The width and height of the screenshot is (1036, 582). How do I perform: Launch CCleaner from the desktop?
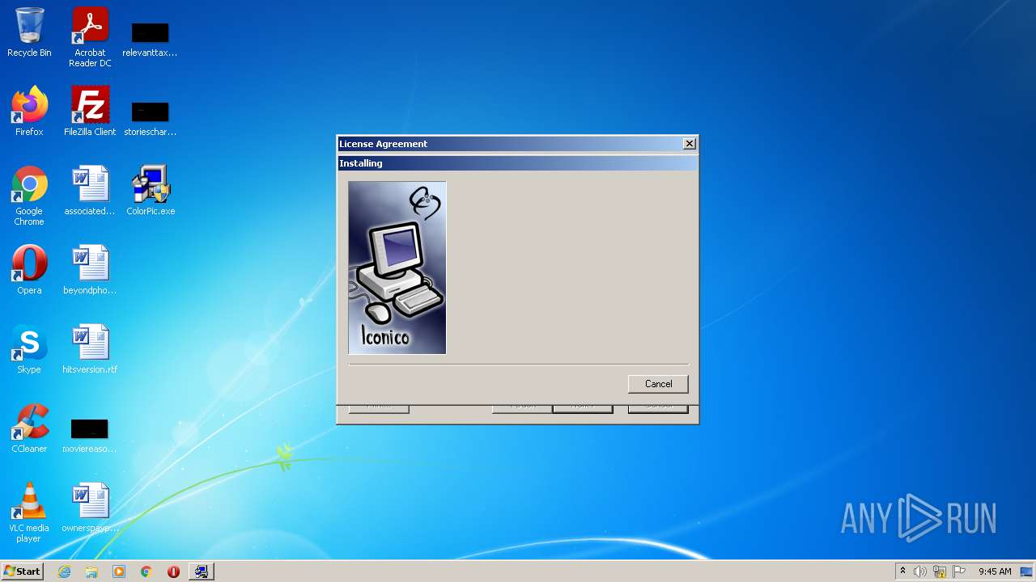tap(29, 428)
